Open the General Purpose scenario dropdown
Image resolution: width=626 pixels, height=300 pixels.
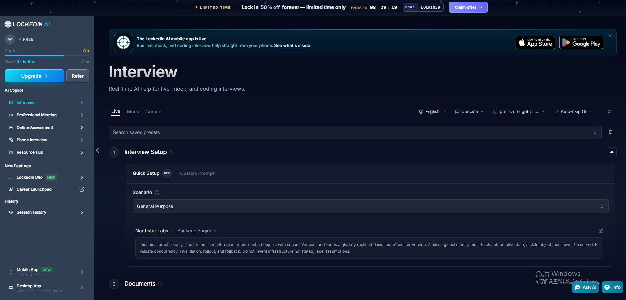(370, 206)
